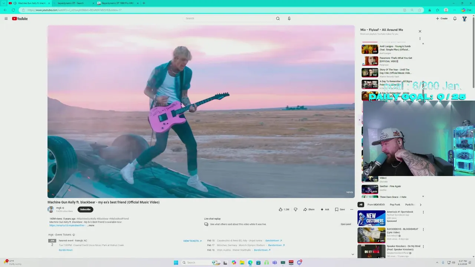Open the Windows Start menu
Viewport: 475px width, 267px height.
click(x=176, y=263)
